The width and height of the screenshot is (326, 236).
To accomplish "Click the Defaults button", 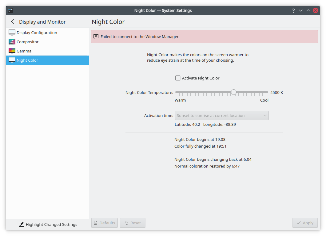I will click(x=104, y=223).
